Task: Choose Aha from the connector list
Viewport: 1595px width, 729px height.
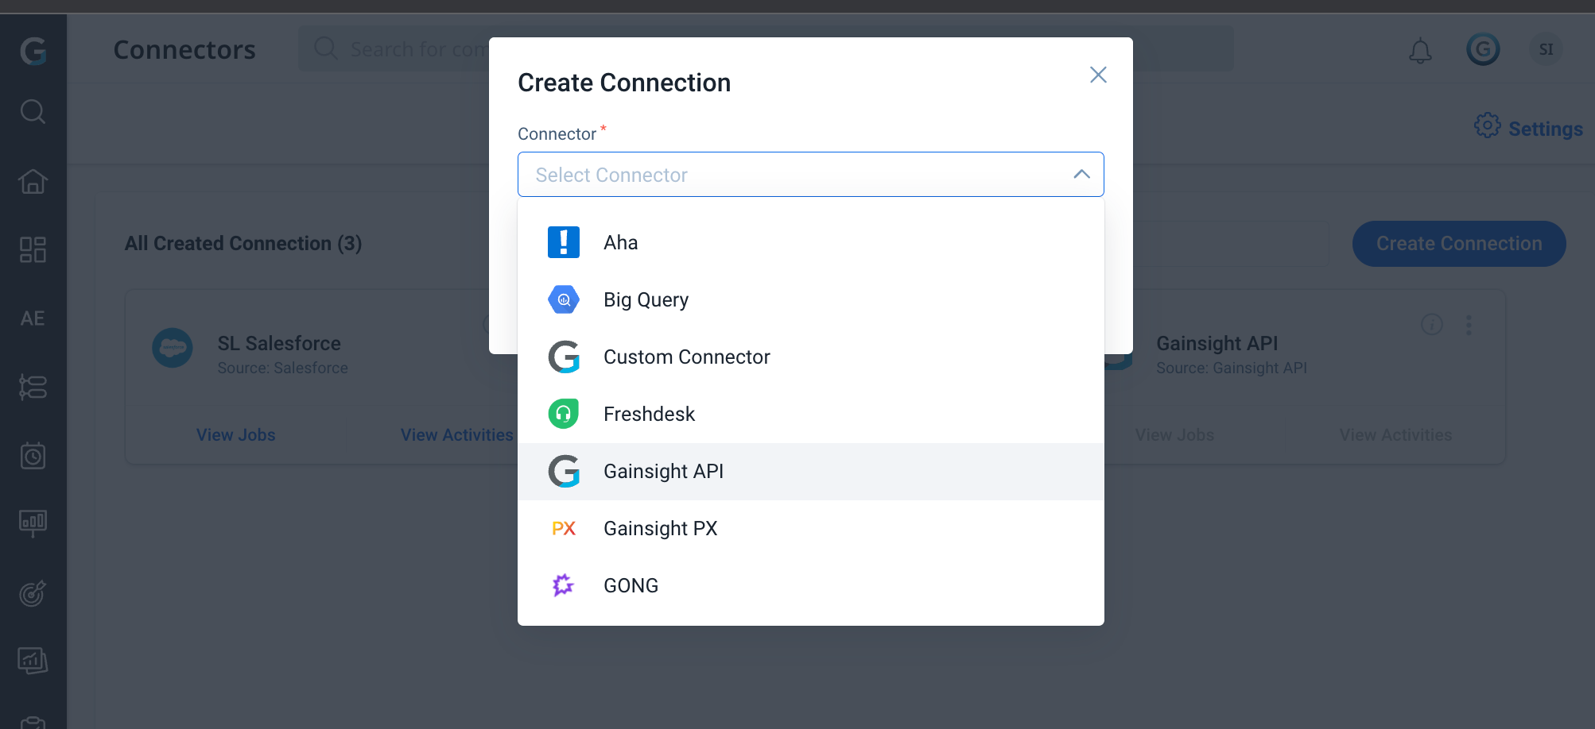Action: coord(810,242)
